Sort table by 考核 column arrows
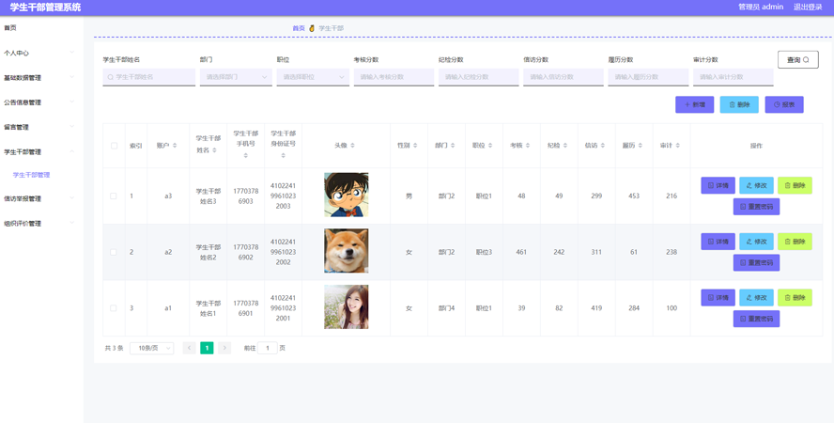Screen dimensions: 834x423 click(x=528, y=146)
